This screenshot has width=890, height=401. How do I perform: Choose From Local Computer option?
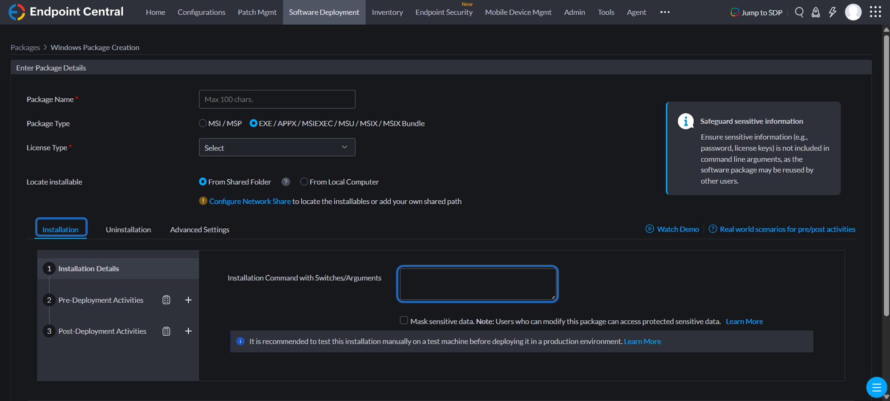(x=304, y=182)
